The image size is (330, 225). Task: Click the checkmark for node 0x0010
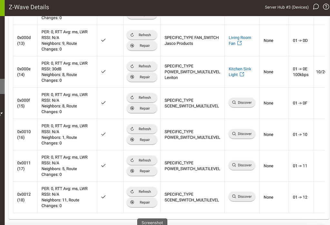(x=103, y=134)
